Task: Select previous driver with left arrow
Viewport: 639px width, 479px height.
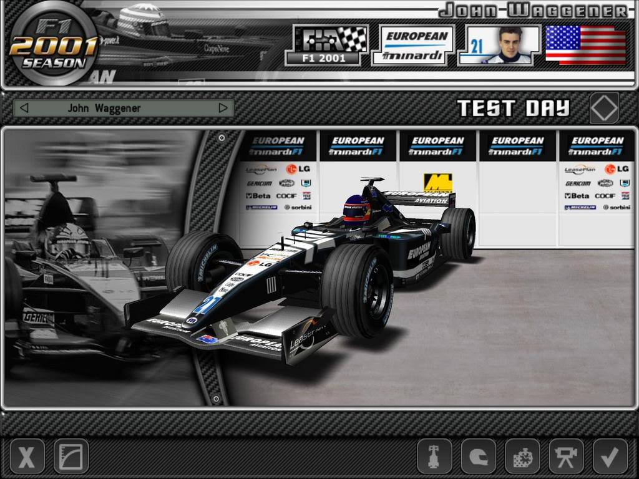Action: click(x=24, y=108)
